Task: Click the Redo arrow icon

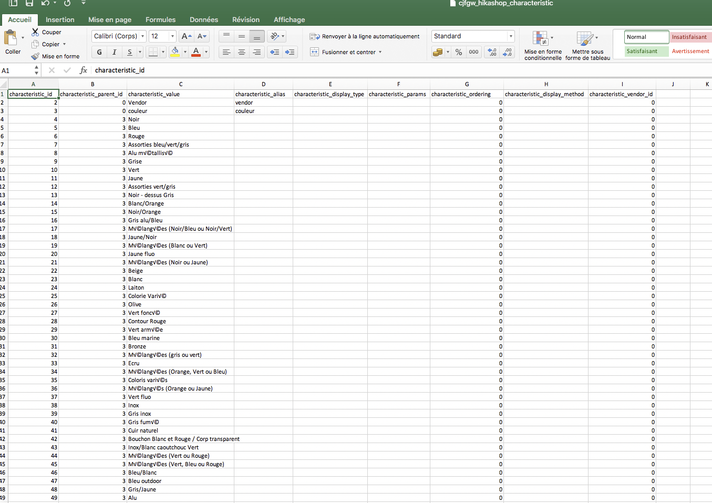Action: [x=67, y=3]
